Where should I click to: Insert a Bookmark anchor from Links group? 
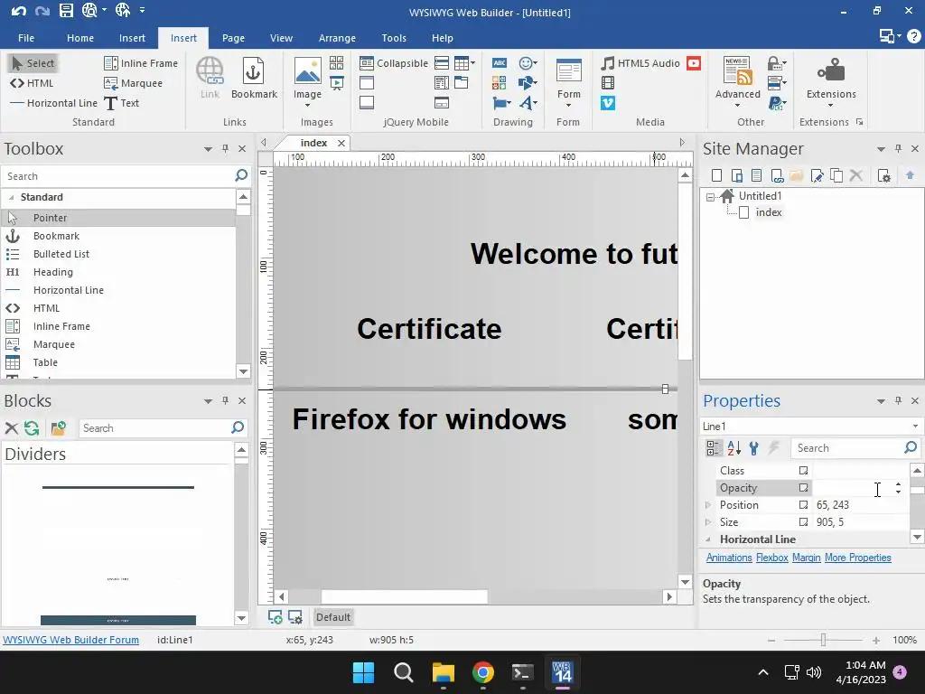[254, 78]
